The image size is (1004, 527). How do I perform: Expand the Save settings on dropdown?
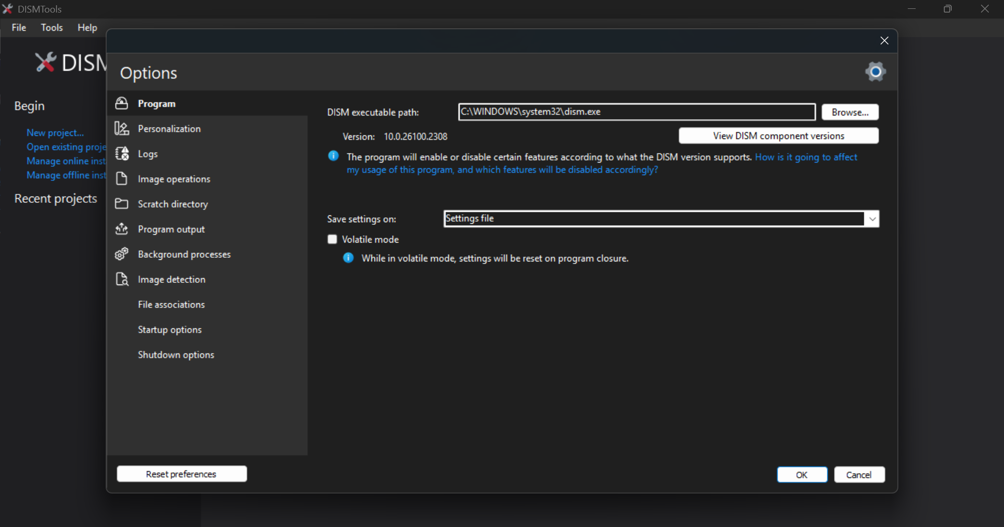tap(872, 219)
